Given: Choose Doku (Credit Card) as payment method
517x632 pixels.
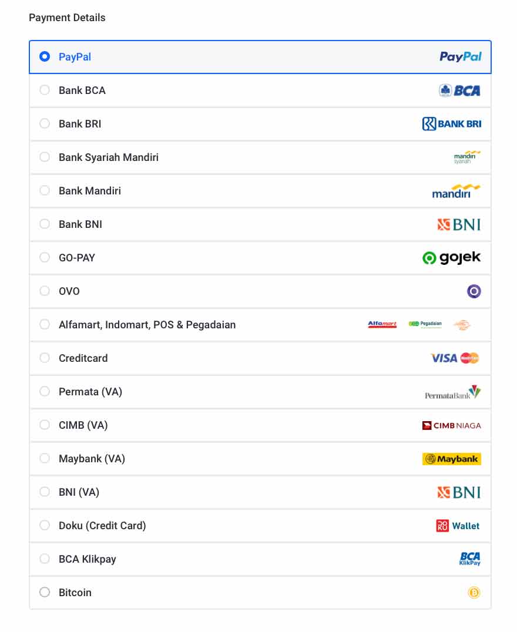Looking at the screenshot, I should click(45, 525).
